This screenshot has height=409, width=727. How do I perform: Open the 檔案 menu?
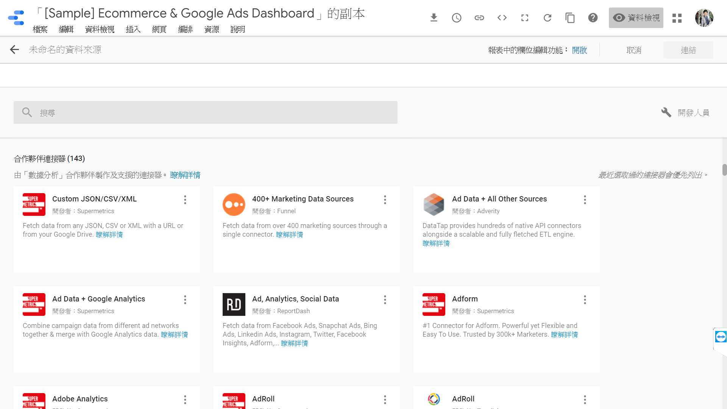point(40,30)
